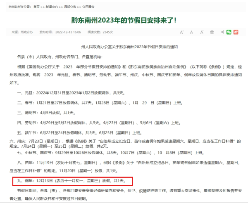Increase article font size with A+ icon
The height and width of the screenshot is (203, 248).
point(181,32)
